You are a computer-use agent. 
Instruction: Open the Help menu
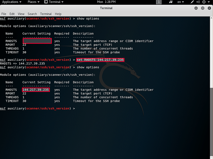coord(58,14)
